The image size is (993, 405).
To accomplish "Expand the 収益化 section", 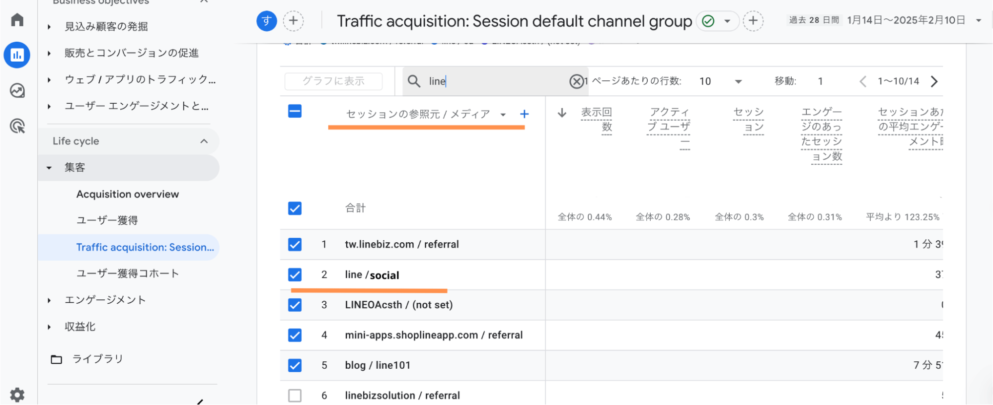I will (x=49, y=327).
